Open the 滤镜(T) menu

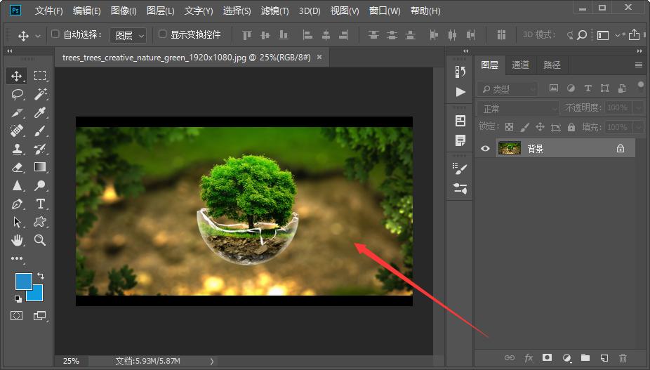[275, 11]
